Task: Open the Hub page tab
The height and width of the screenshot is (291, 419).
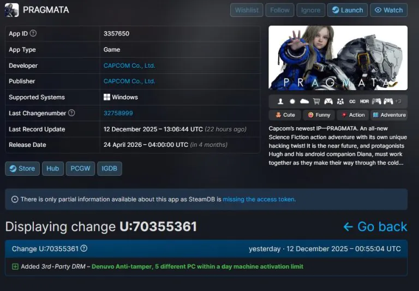Action: 52,169
